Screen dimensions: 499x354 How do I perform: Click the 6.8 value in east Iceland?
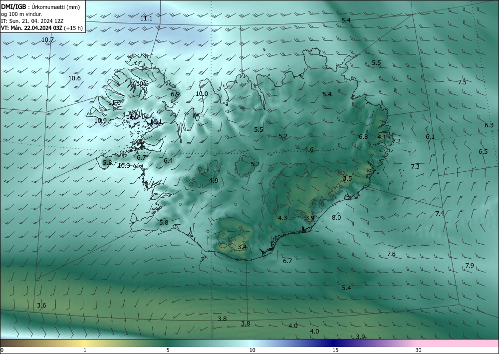(363, 137)
